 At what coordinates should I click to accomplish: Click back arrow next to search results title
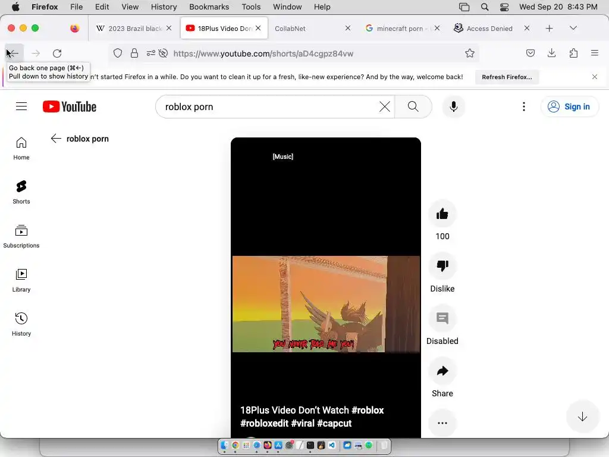pyautogui.click(x=56, y=139)
